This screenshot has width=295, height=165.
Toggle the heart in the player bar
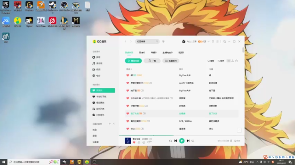tap(134, 143)
